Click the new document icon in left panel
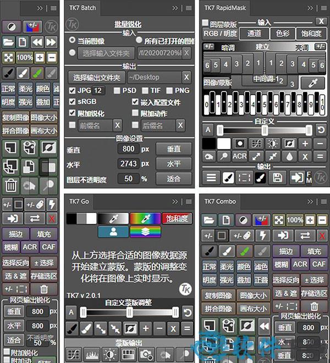 (23, 42)
